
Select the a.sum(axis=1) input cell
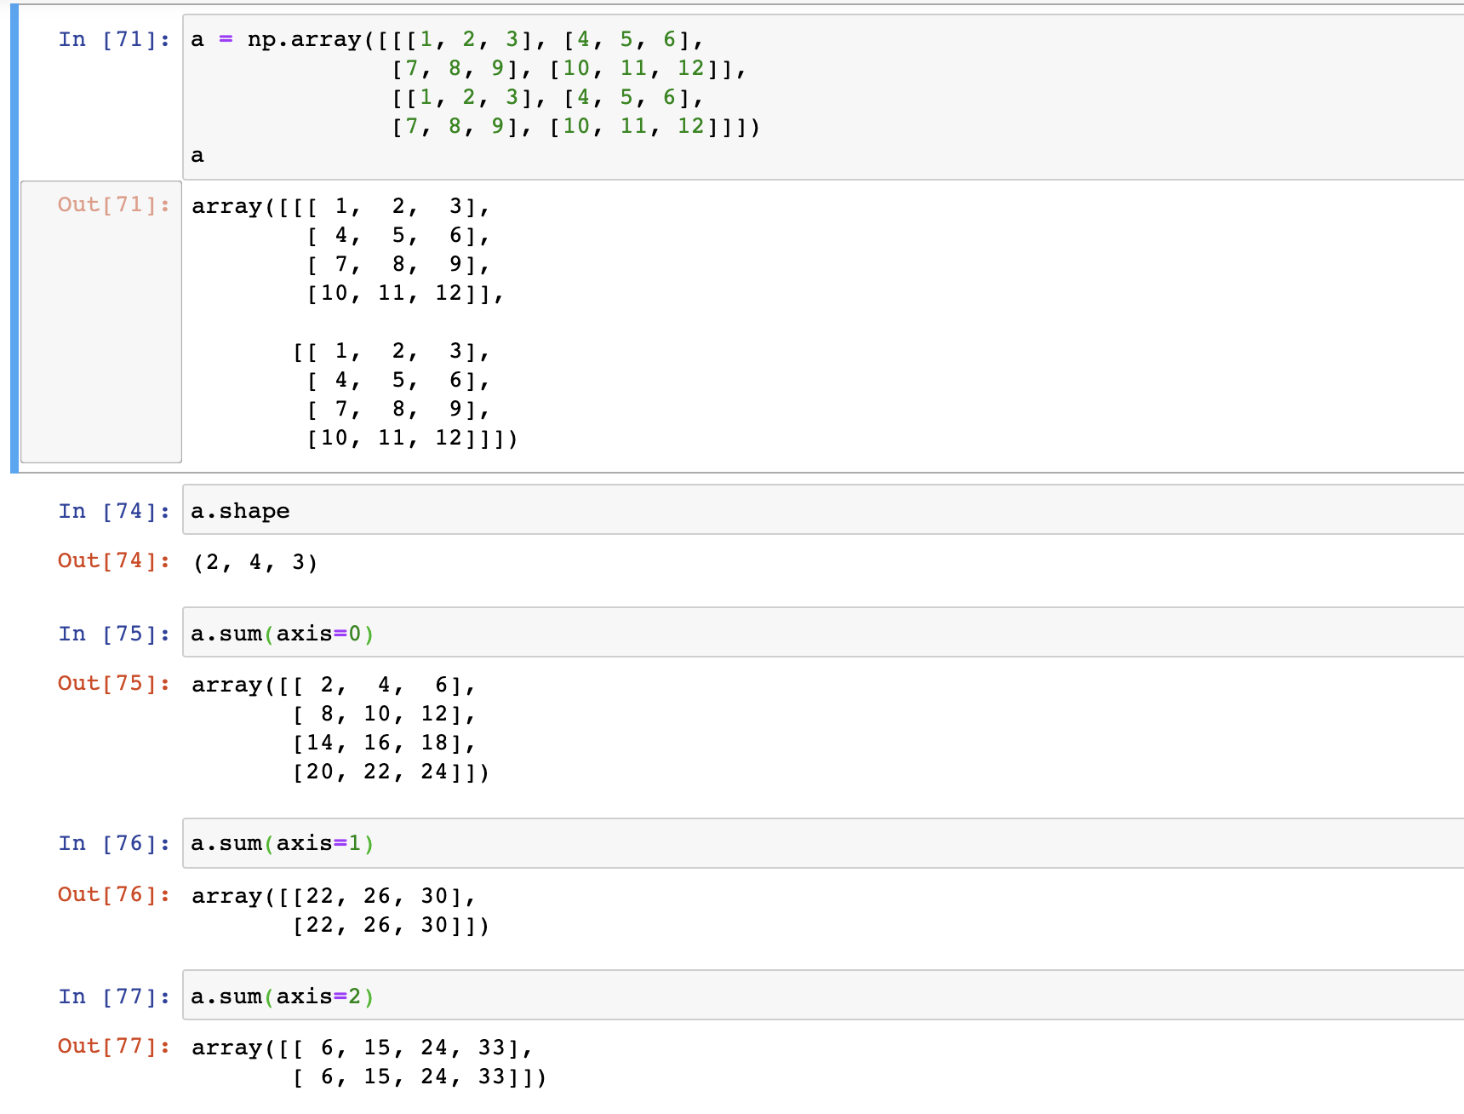click(823, 843)
